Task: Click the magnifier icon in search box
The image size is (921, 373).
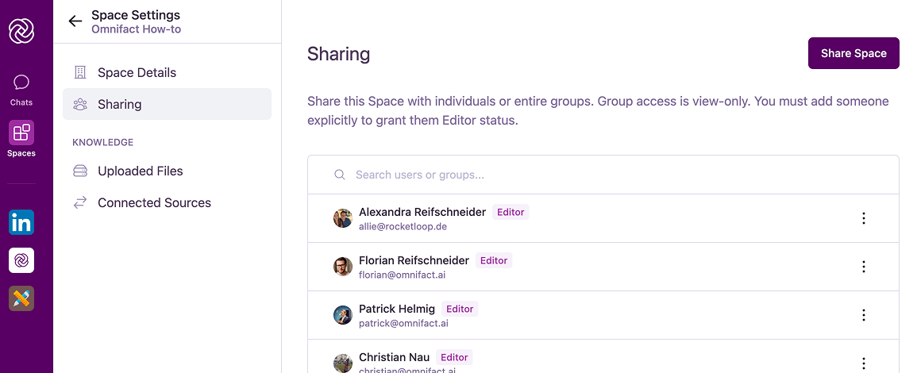Action: point(340,175)
